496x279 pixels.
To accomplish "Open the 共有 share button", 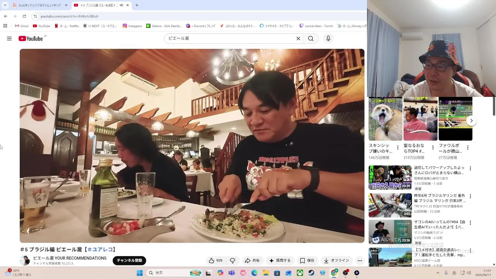I will click(252, 260).
